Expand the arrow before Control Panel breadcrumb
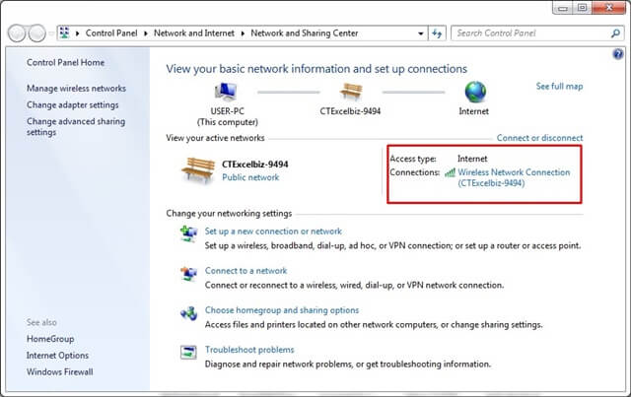Viewport: 631px width, 397px height. click(77, 33)
